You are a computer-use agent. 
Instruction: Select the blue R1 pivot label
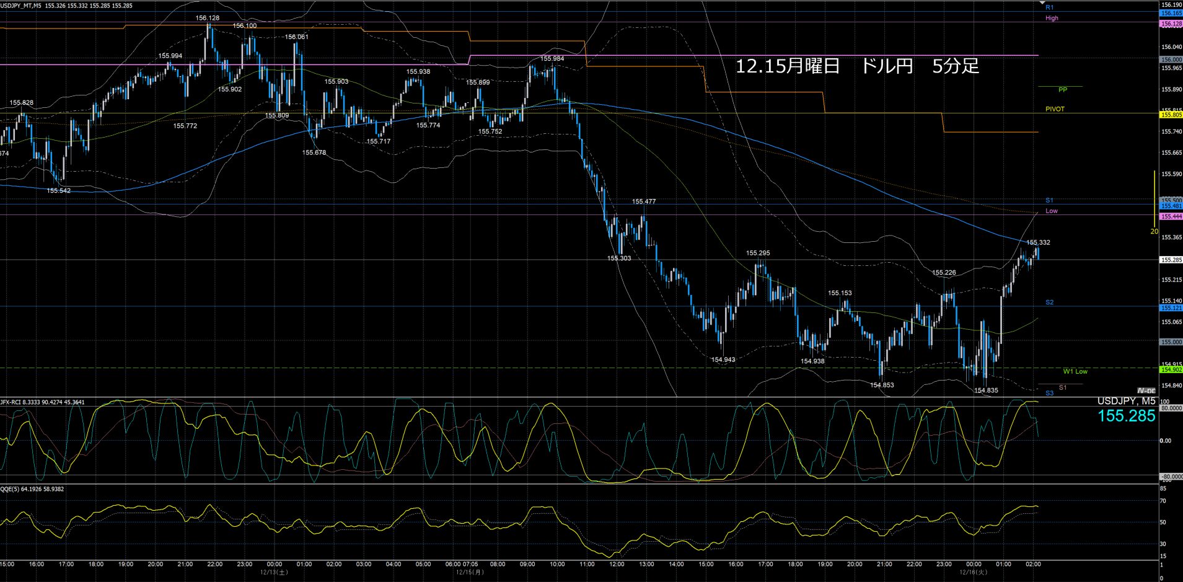tap(1049, 7)
